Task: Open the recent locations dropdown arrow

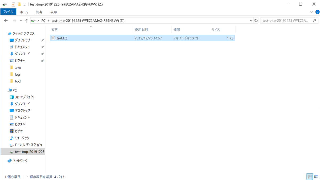Action: click(21, 21)
